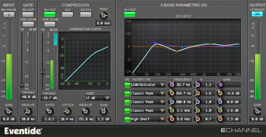
Task: Toggle the Gate IN / OUT button
Action: (28, 14)
